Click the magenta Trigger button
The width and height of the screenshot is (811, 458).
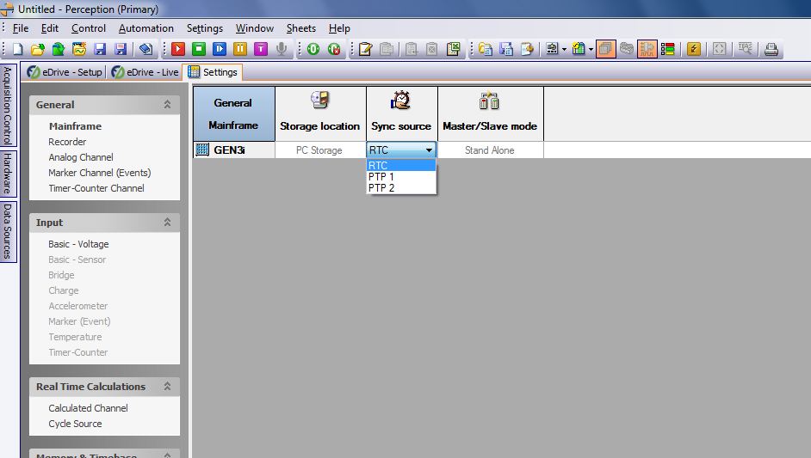coord(260,49)
